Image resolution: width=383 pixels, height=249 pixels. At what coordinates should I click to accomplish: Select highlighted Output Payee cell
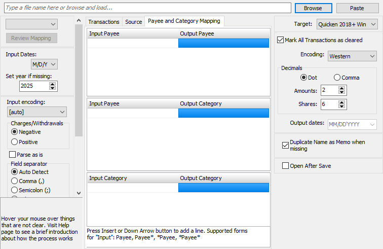[x=223, y=43]
